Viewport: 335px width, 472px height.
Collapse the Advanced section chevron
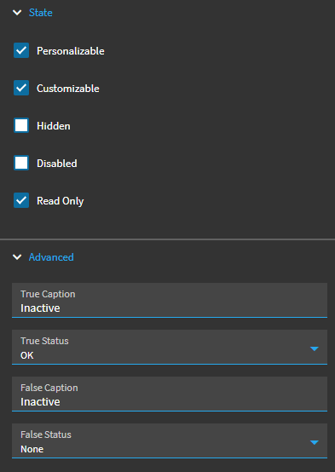pos(17,257)
